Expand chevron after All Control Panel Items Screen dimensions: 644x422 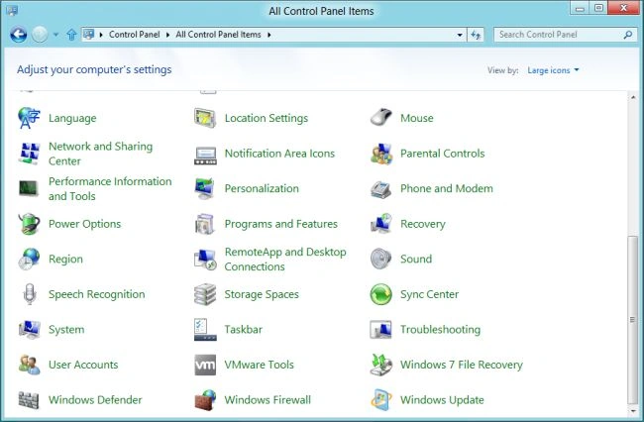coord(269,35)
